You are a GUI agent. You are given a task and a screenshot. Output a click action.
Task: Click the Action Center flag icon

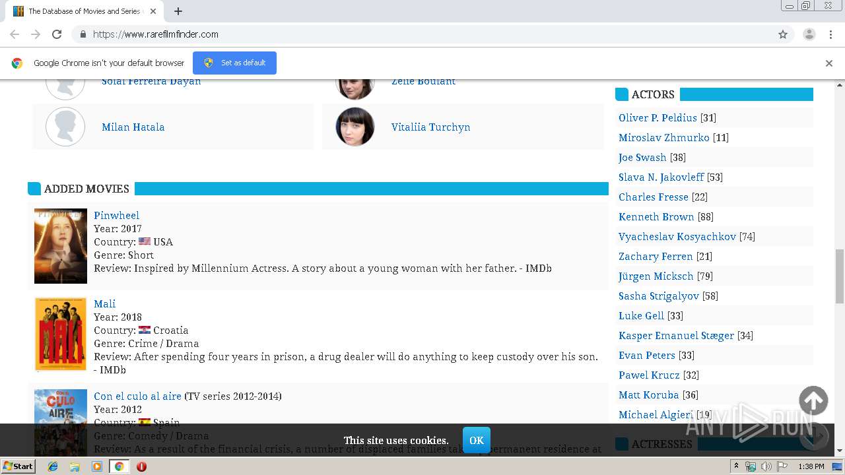click(x=782, y=466)
